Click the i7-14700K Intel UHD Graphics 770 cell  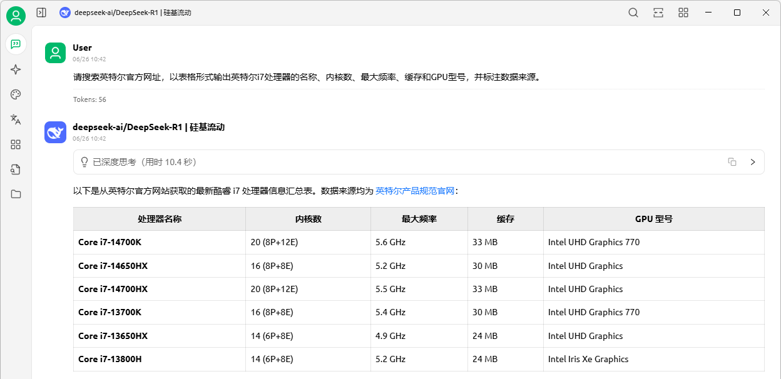654,242
